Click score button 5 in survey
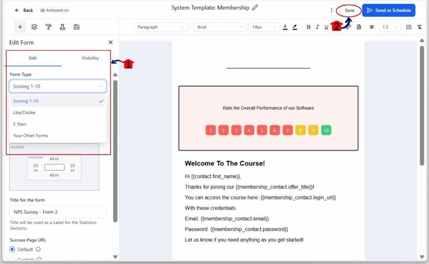Screen dimensions: 429x264 [262, 131]
